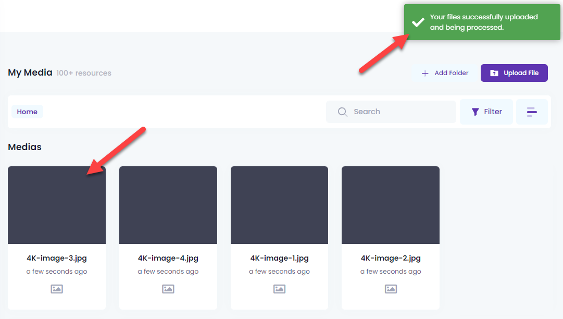Click the 100+ resources label
563x319 pixels.
coord(84,73)
